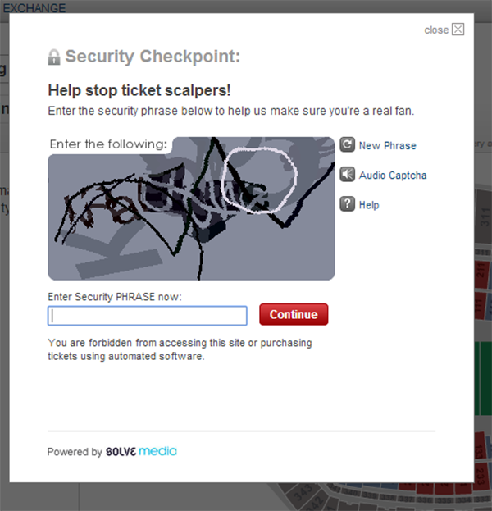Select seat section 211 on the map
Image resolution: width=492 pixels, height=511 pixels.
[x=481, y=273]
